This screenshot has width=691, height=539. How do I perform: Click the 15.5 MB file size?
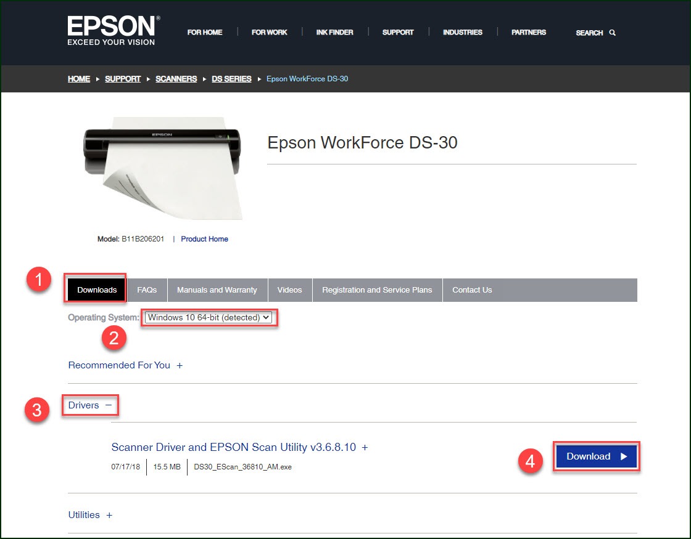167,467
